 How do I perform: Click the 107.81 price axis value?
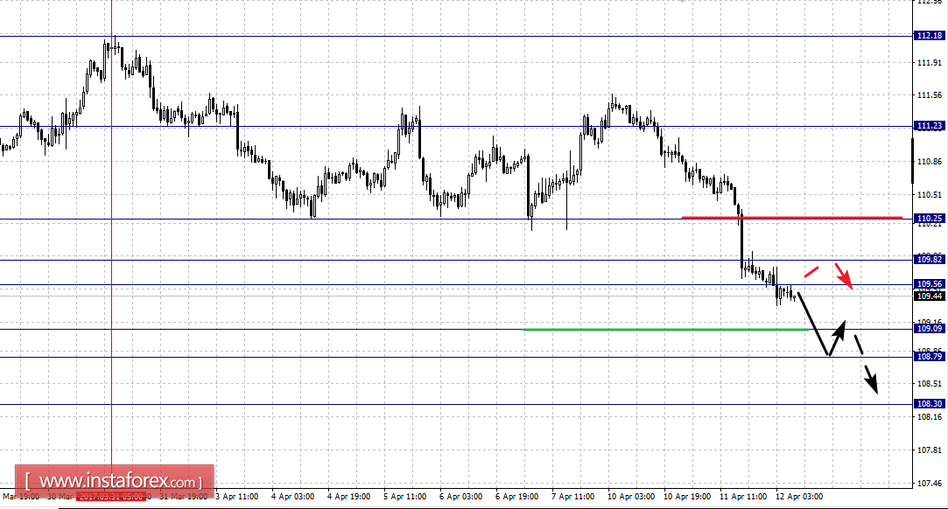pos(930,450)
